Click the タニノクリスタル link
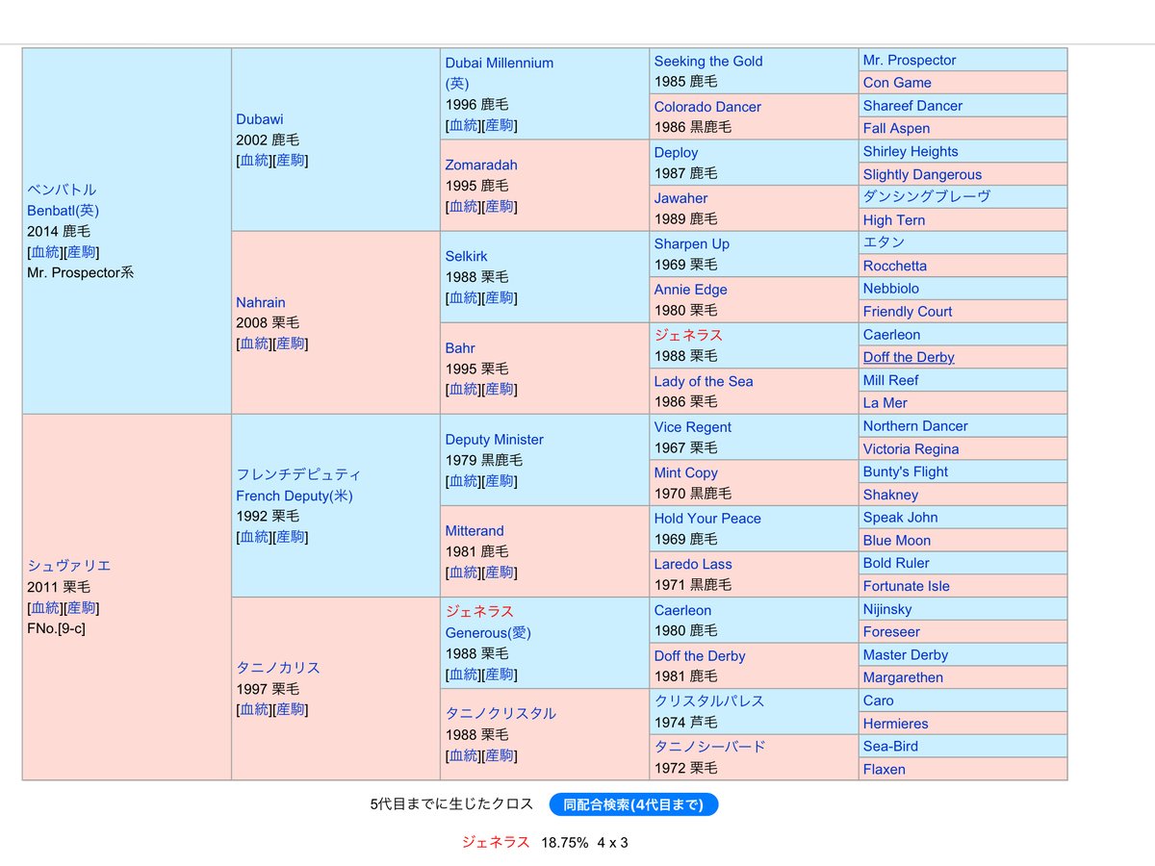The width and height of the screenshot is (1155, 866). 500,714
